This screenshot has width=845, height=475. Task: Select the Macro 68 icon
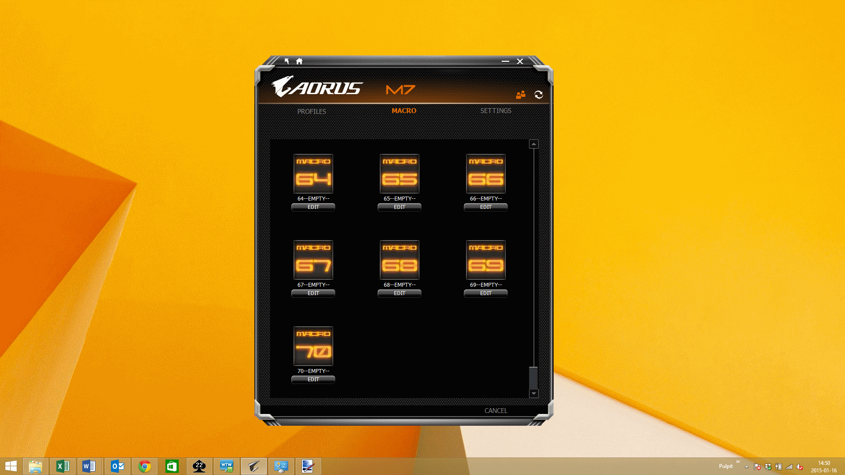(400, 260)
